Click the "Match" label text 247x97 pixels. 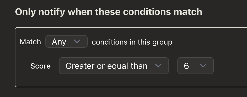30,42
